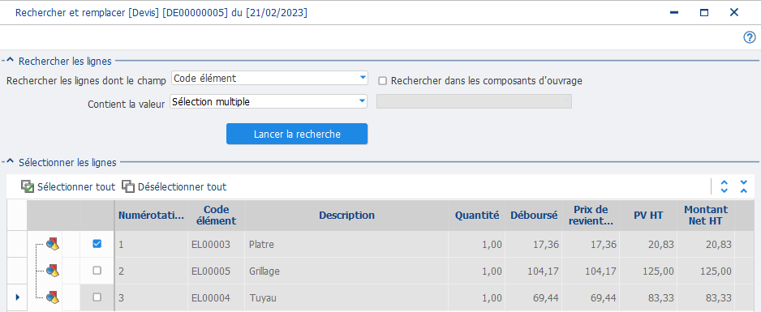Screen dimensions: 761x312
Task: Click the greyed value input field
Action: (474, 101)
